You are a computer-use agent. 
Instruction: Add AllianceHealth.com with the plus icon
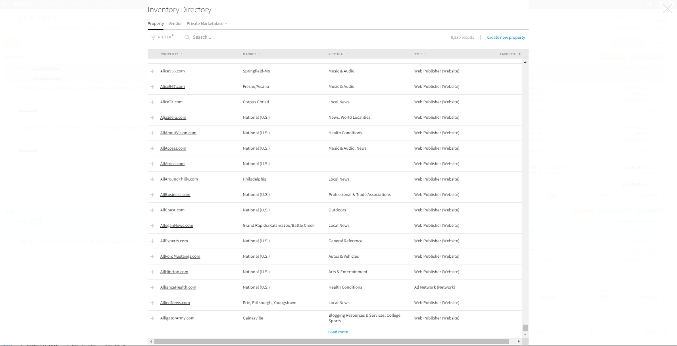pos(152,287)
